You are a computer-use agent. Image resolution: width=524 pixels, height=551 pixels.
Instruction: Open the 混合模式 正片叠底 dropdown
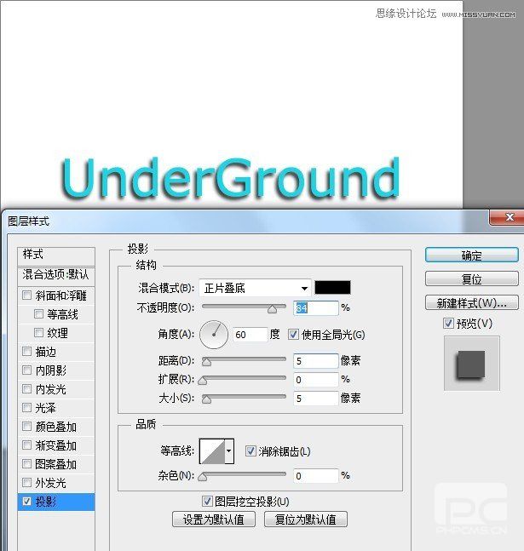click(x=255, y=288)
